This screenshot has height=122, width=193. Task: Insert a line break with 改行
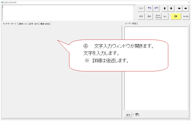pos(141,16)
